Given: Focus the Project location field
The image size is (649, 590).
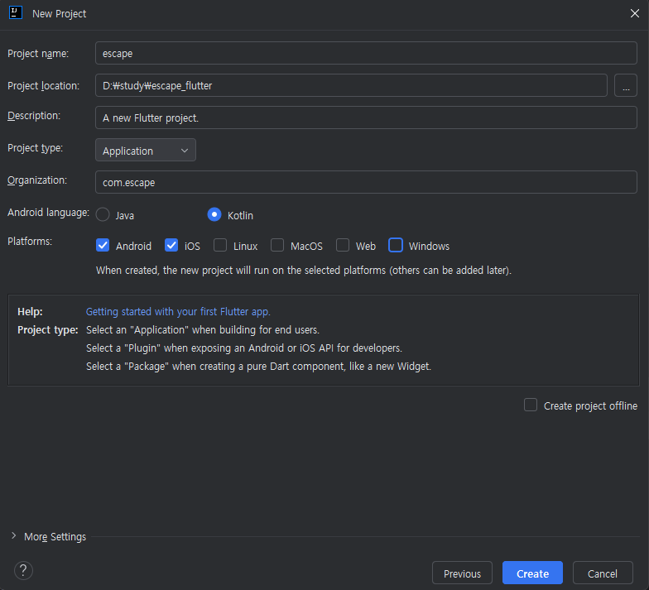Looking at the screenshot, I should tap(351, 86).
